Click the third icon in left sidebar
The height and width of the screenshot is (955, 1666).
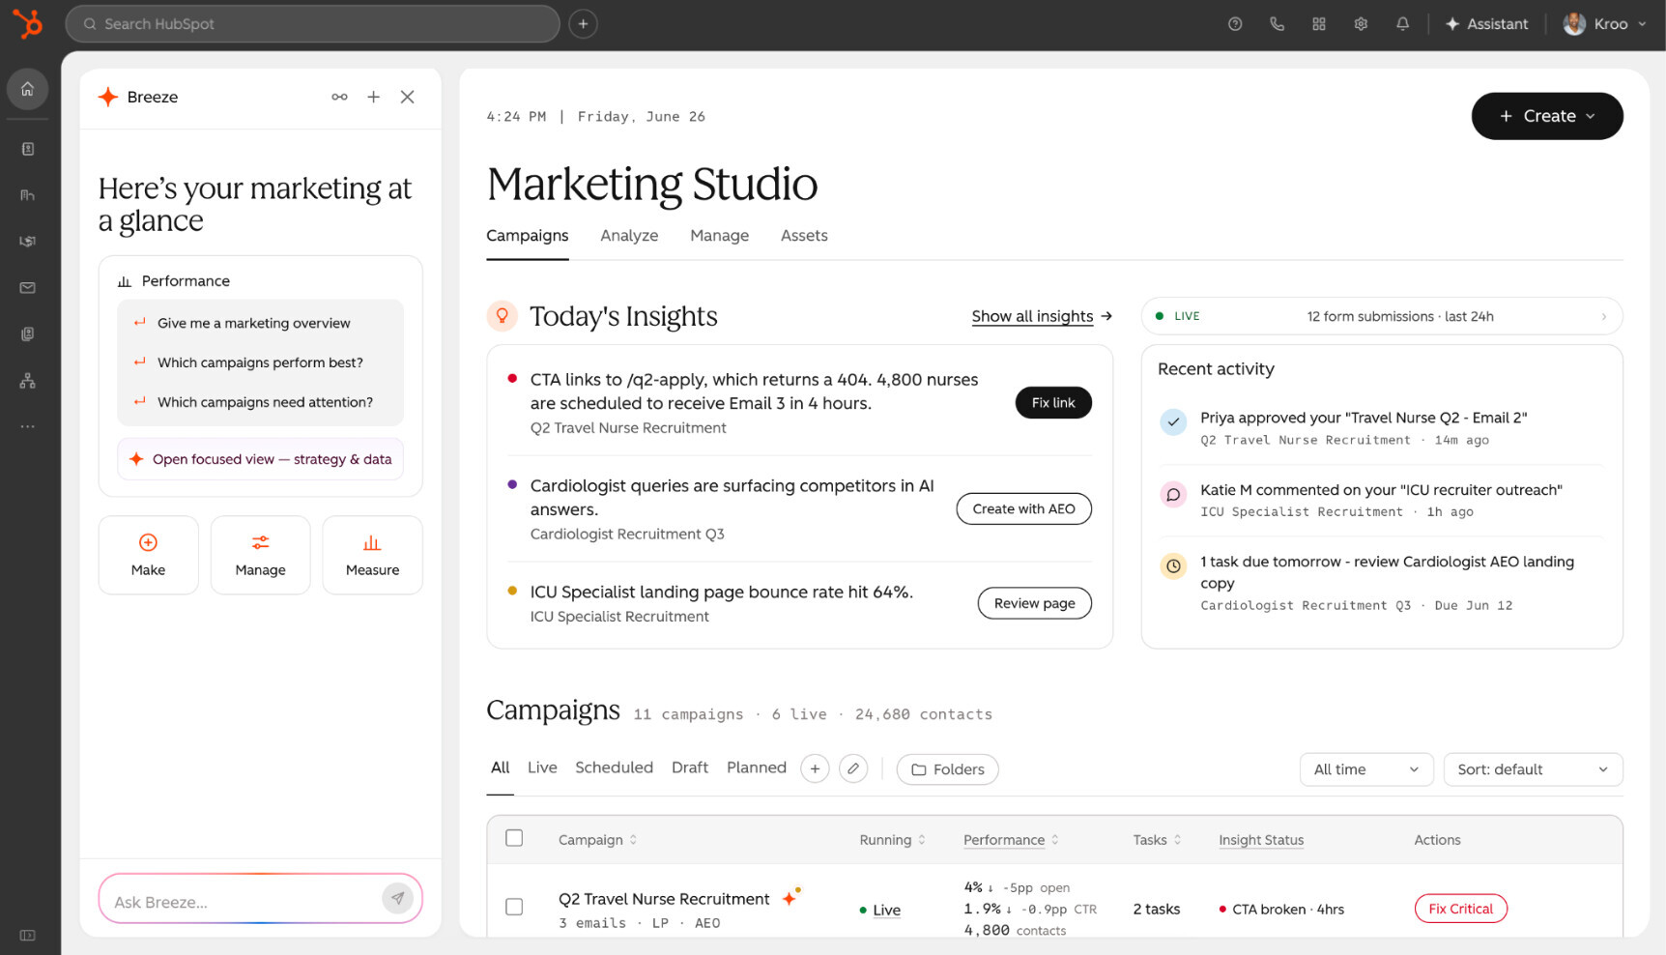click(x=27, y=195)
